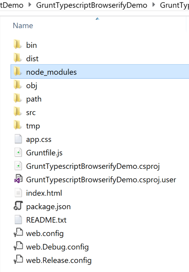Select the web.Debug.config file name
189x272 pixels.
pyautogui.click(x=58, y=247)
